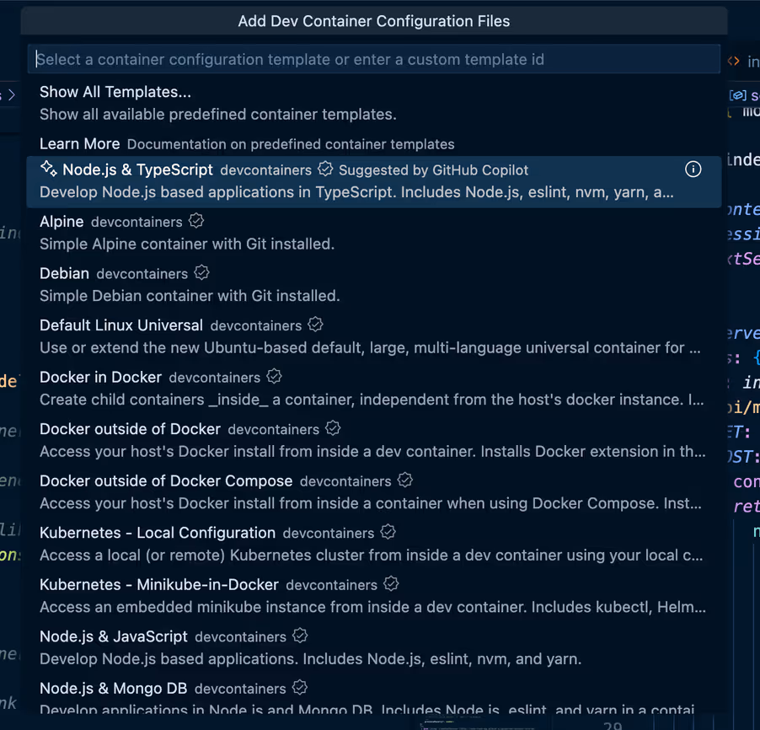Screen dimensions: 760x730
Task: Click verified badge on Docker outside of Docker Compose
Action: (x=405, y=480)
